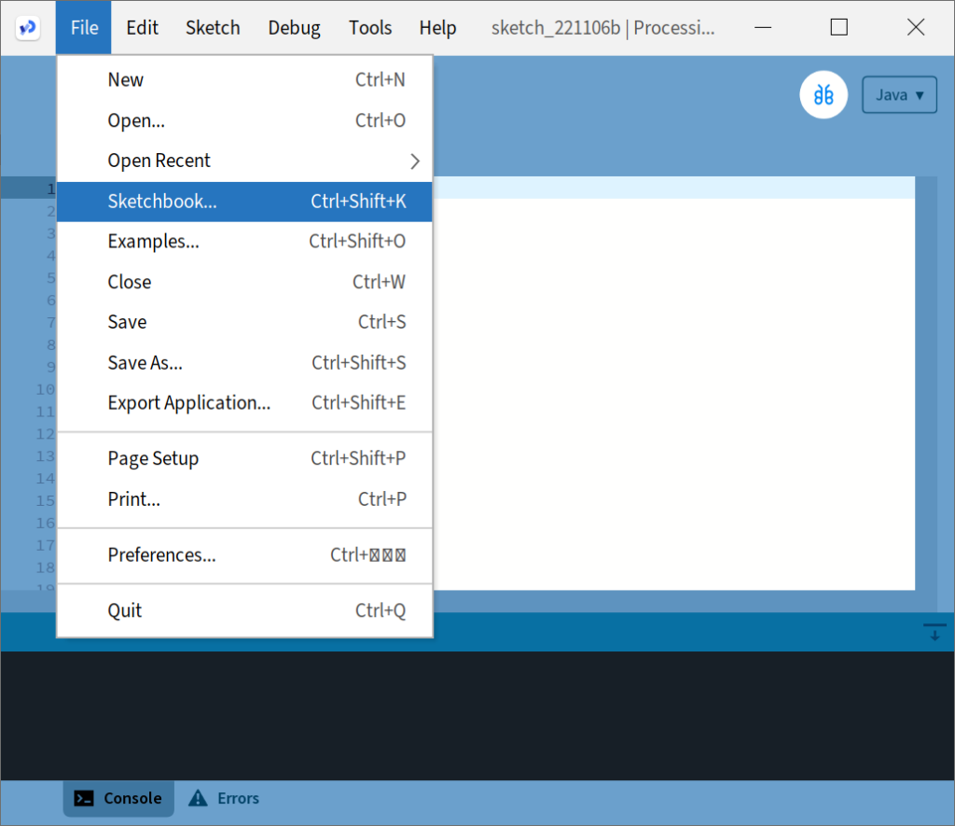955x826 pixels.
Task: Click Page Setup menu item
Action: (244, 458)
